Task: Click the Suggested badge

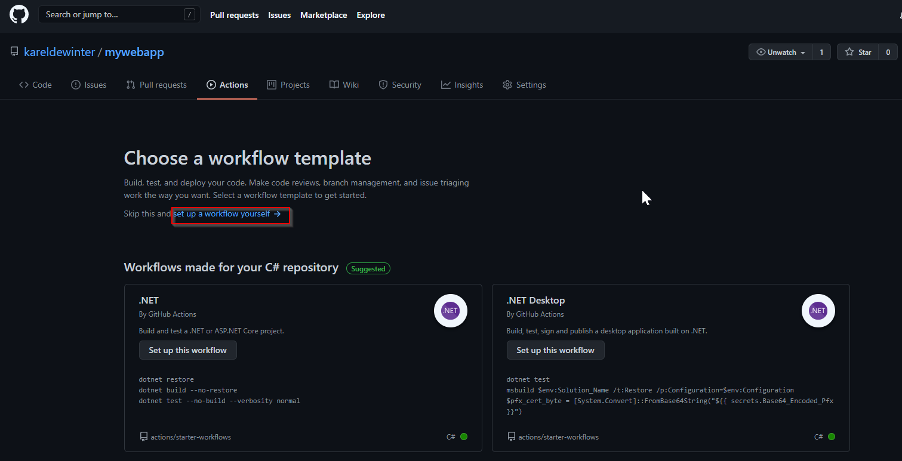Action: pyautogui.click(x=368, y=268)
